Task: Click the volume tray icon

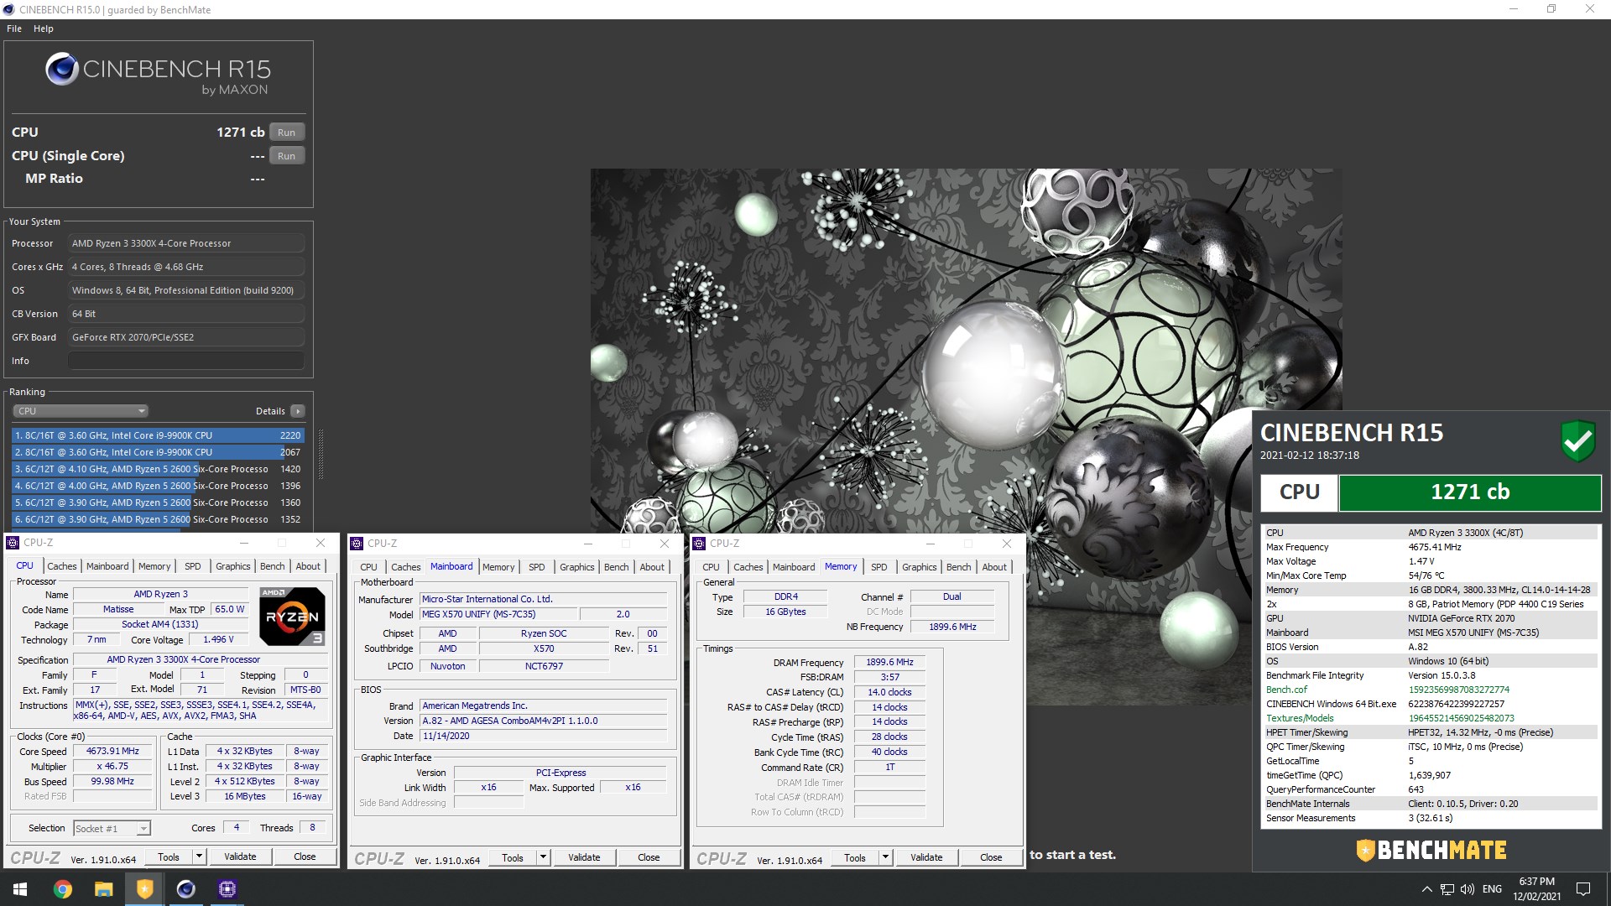Action: coord(1468,889)
